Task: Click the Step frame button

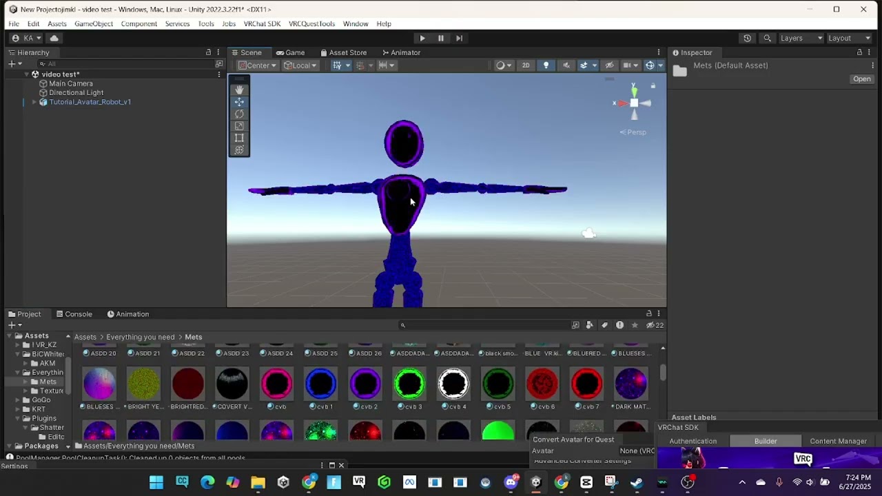Action: tap(459, 38)
